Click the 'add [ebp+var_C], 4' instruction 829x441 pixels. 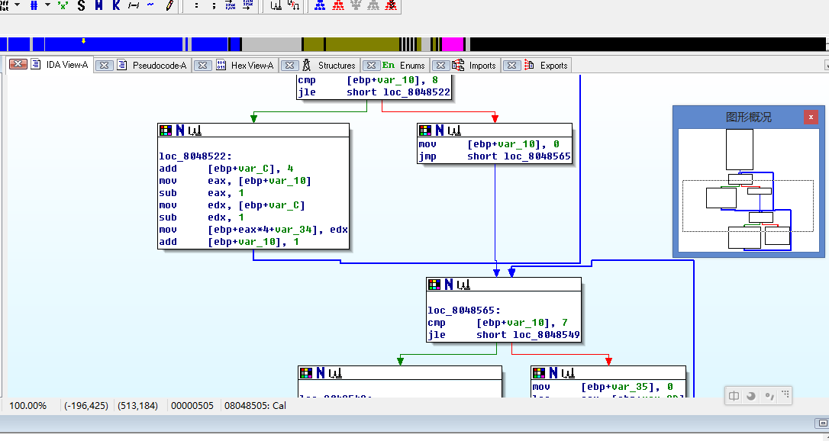click(226, 169)
